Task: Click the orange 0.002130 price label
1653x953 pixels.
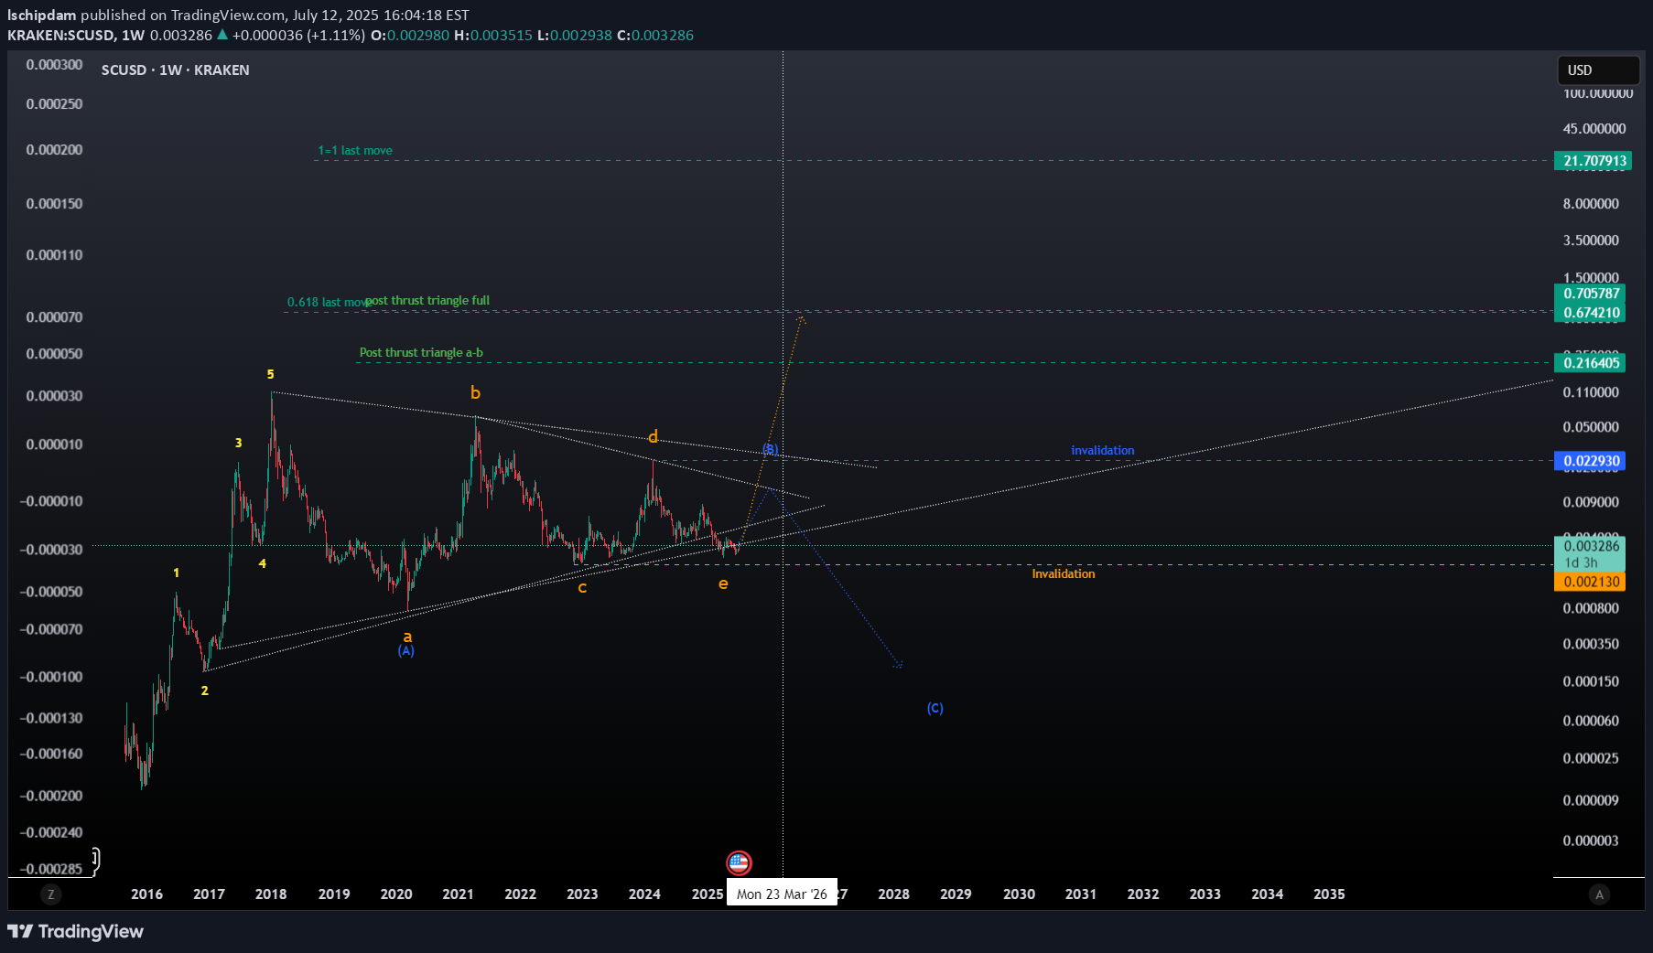Action: (x=1591, y=582)
